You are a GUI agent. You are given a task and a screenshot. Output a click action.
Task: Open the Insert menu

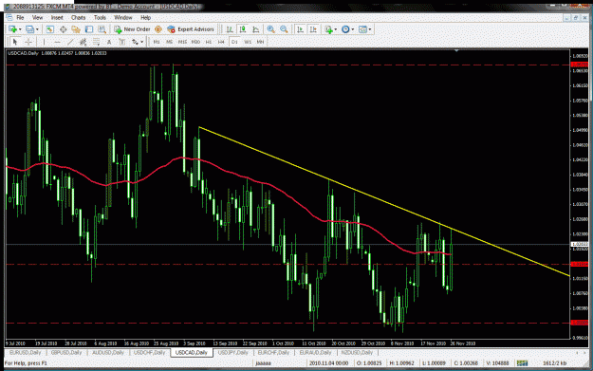click(57, 17)
